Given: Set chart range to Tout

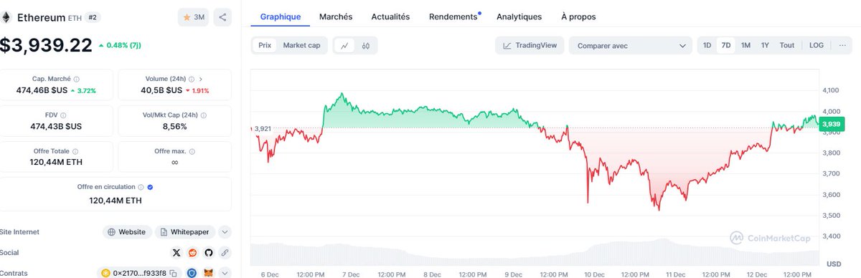Looking at the screenshot, I should (x=787, y=45).
